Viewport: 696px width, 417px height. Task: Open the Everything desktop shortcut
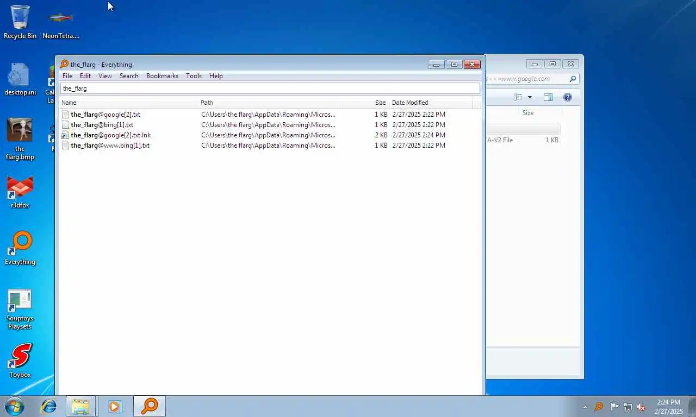[x=20, y=249]
